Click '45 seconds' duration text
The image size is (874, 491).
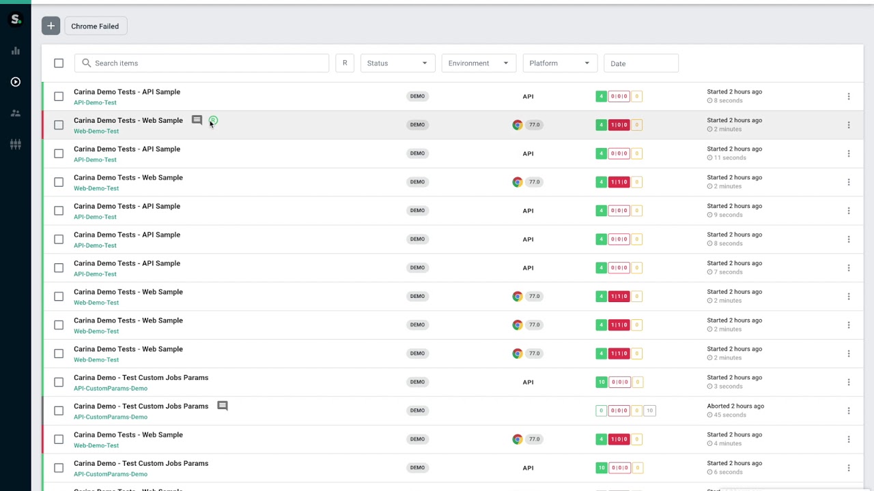(730, 415)
